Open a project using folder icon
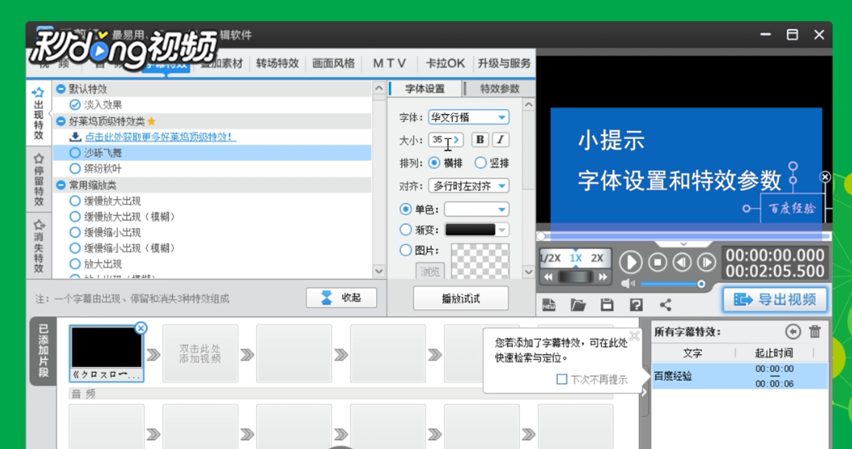852x449 pixels. coord(578,305)
